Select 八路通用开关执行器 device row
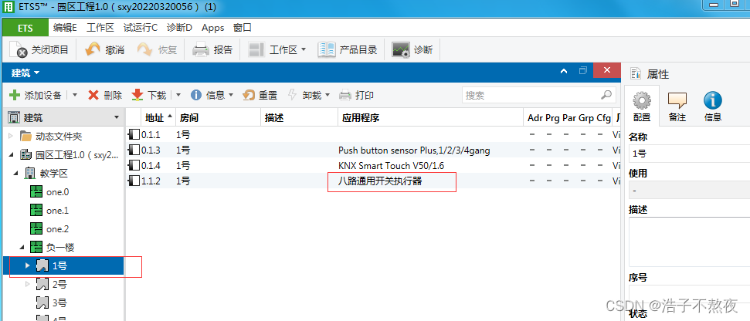Screen dimensions: 750x321 (372, 181)
